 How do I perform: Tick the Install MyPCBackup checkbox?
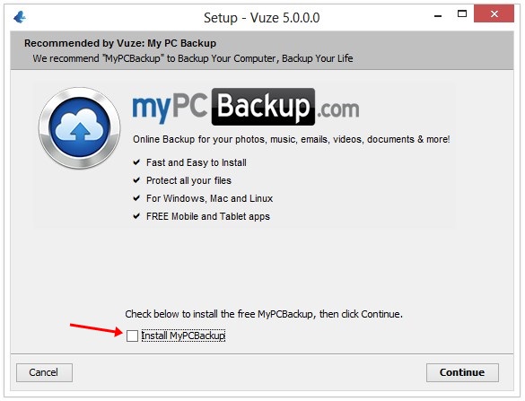[x=132, y=336]
